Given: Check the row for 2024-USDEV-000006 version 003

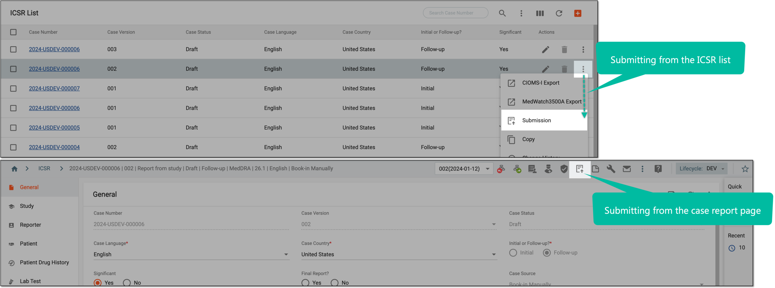Looking at the screenshot, I should [x=13, y=49].
